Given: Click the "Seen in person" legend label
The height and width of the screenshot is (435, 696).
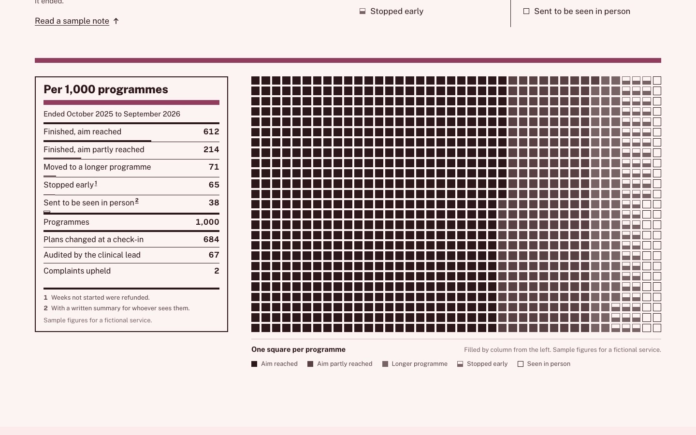Looking at the screenshot, I should pos(549,364).
